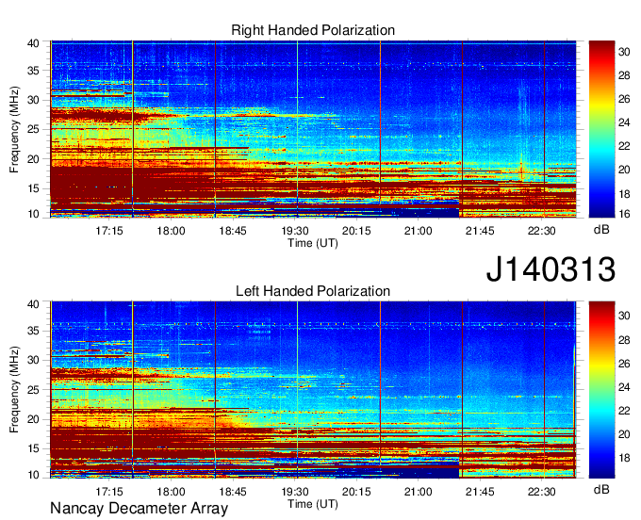Click the lower dB color scale bar

pos(601,390)
